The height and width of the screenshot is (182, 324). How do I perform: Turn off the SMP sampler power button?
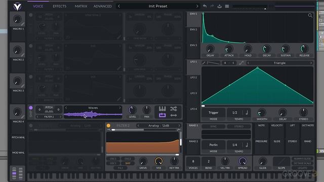point(31,108)
